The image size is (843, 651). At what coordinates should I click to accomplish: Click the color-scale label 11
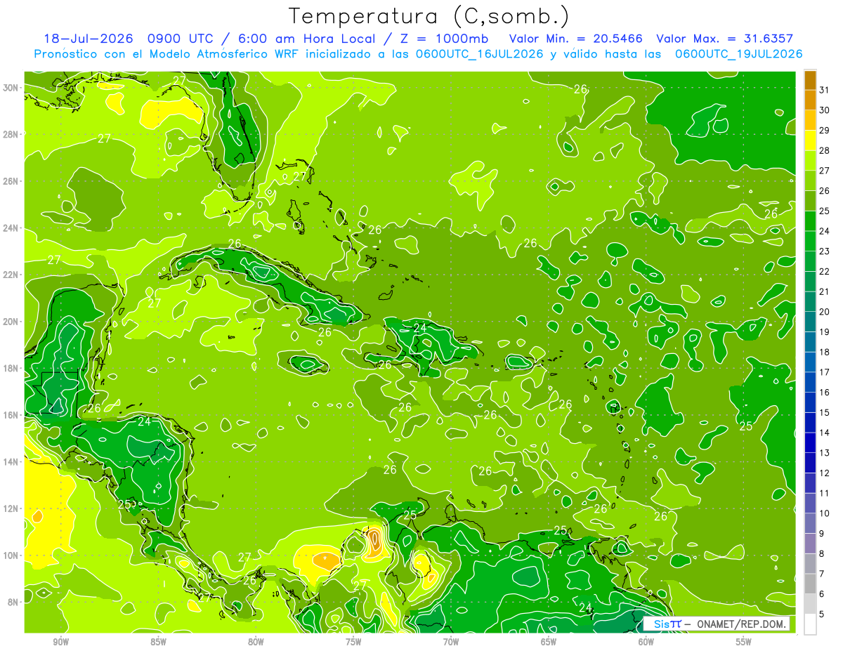824,494
